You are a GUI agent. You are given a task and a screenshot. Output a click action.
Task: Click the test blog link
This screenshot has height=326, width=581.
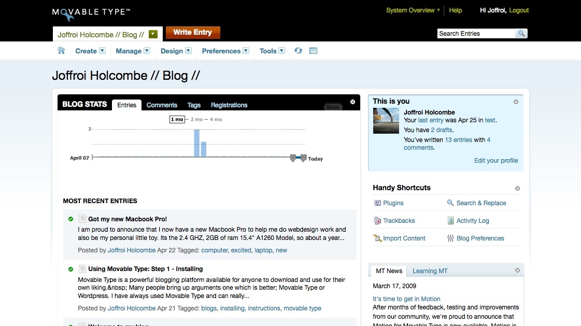point(490,120)
